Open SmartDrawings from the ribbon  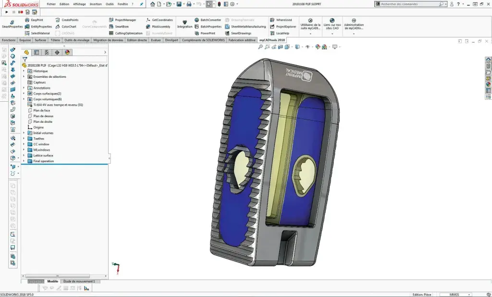pos(241,33)
